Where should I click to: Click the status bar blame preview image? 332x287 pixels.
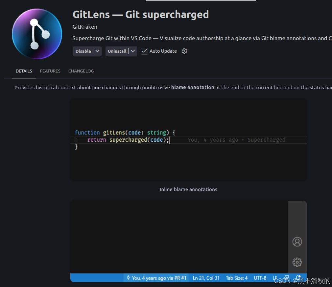(x=188, y=241)
